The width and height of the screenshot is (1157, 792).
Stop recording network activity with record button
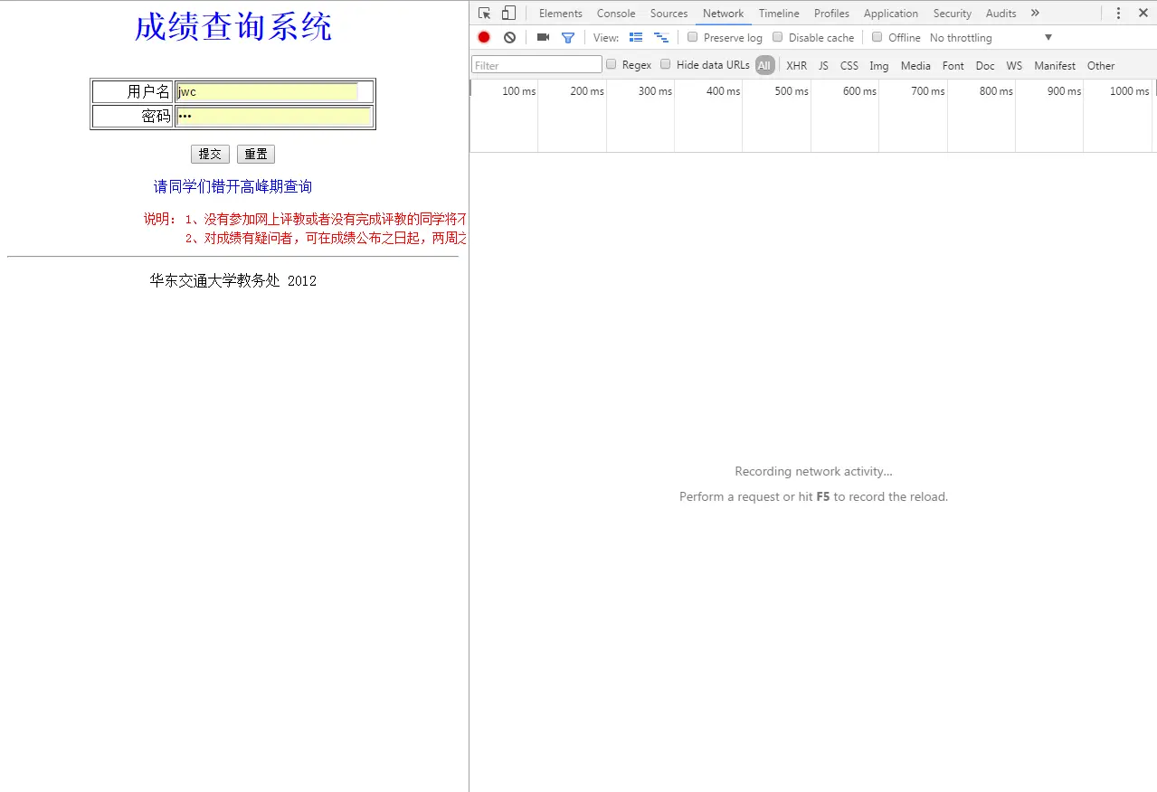point(483,37)
